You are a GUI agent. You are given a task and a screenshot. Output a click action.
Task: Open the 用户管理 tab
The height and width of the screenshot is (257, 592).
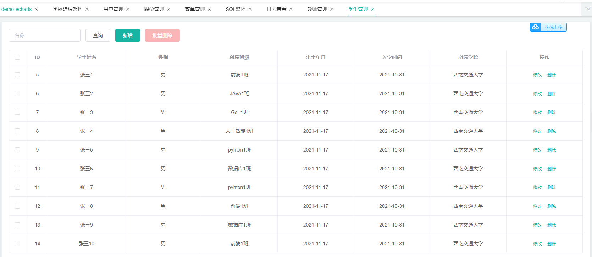(113, 9)
